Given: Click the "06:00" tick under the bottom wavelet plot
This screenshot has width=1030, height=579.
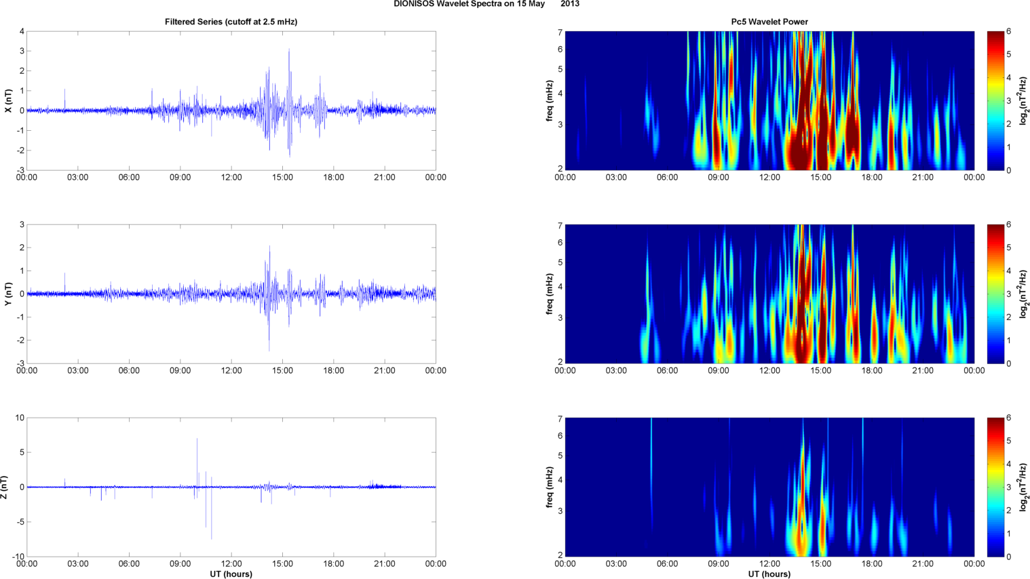Looking at the screenshot, I should (667, 564).
